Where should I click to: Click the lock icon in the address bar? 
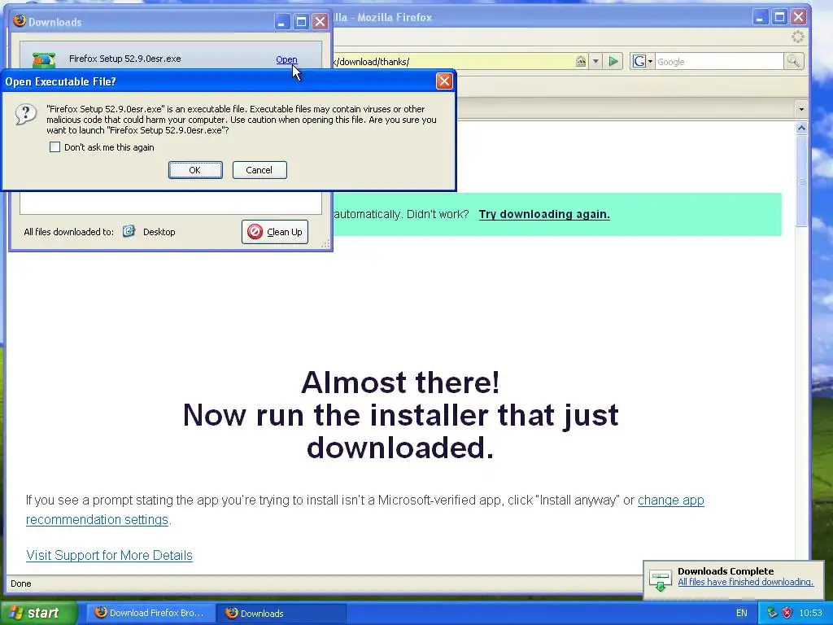click(581, 62)
